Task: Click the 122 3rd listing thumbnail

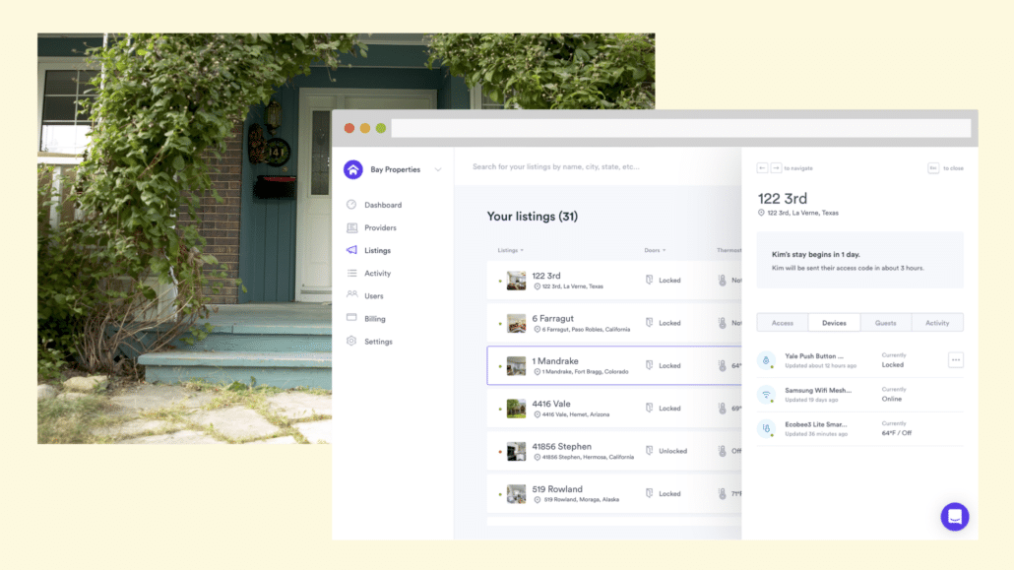Action: click(516, 281)
